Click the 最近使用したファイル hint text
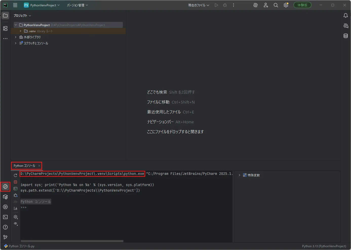 (164, 112)
